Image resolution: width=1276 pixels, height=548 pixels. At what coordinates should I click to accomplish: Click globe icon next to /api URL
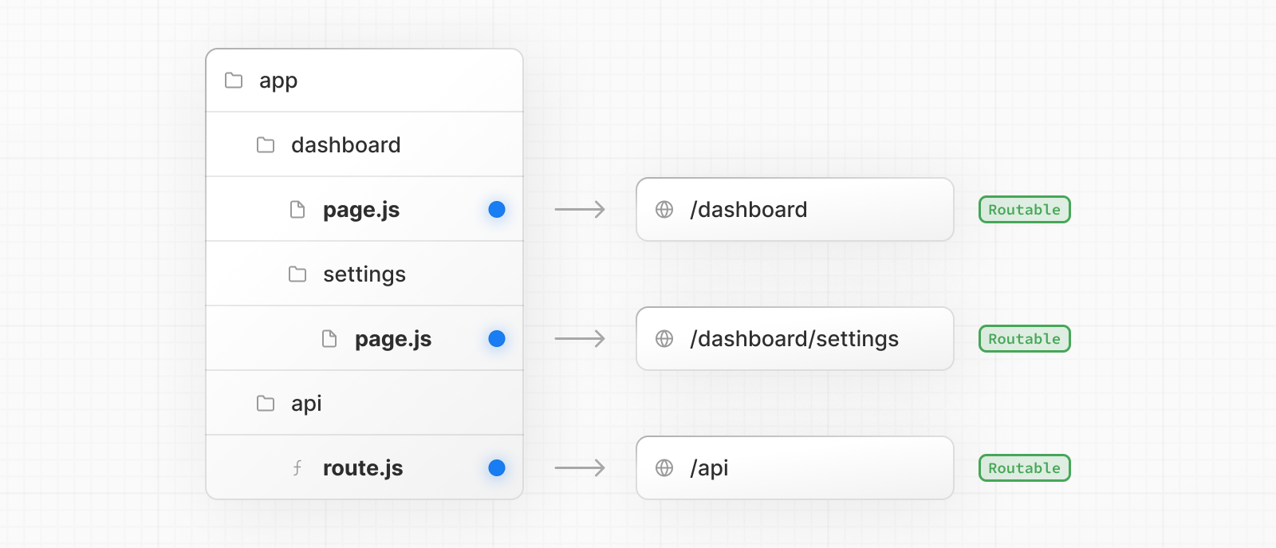[664, 468]
